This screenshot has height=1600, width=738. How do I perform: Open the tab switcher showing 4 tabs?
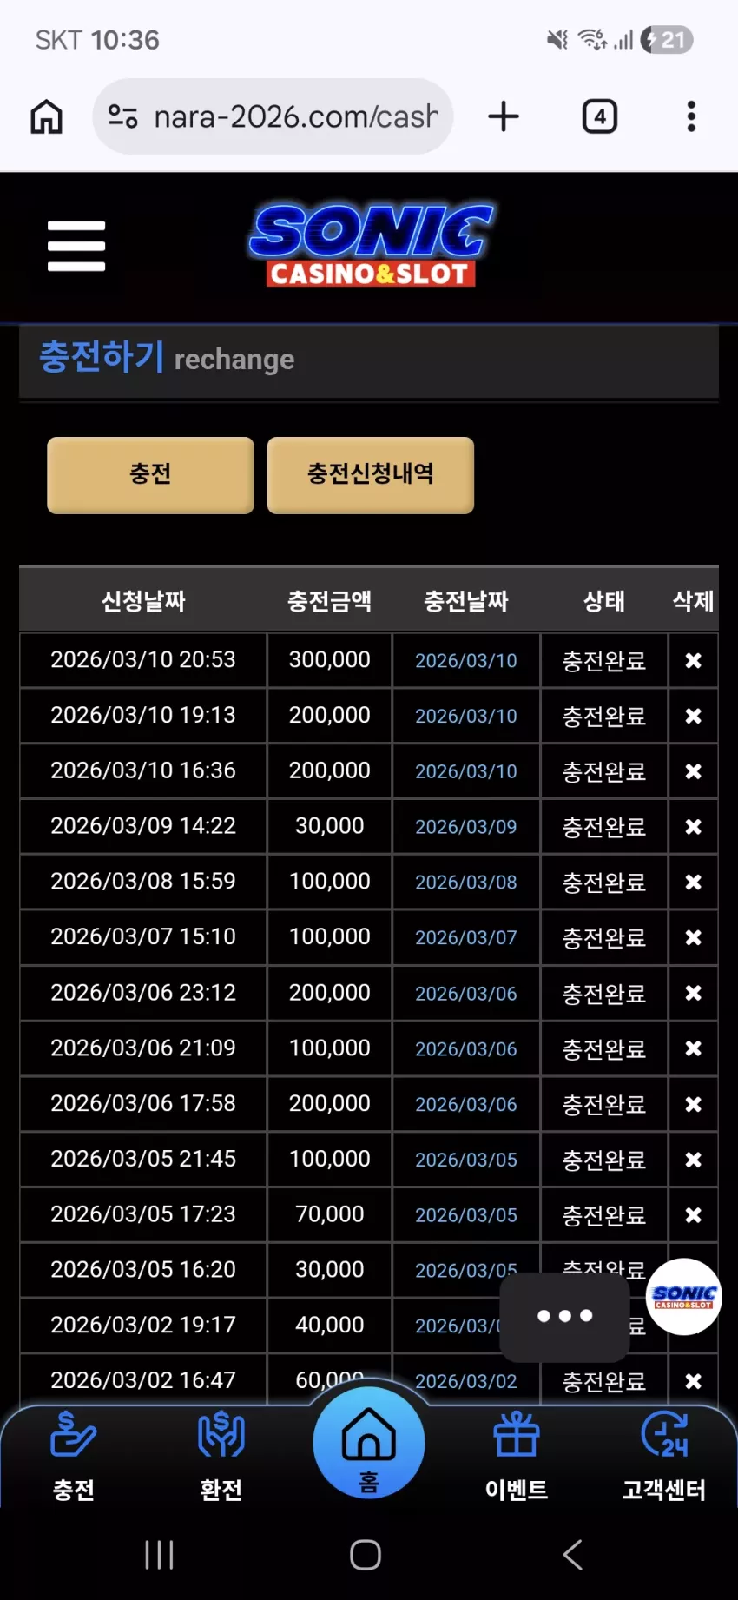[599, 116]
